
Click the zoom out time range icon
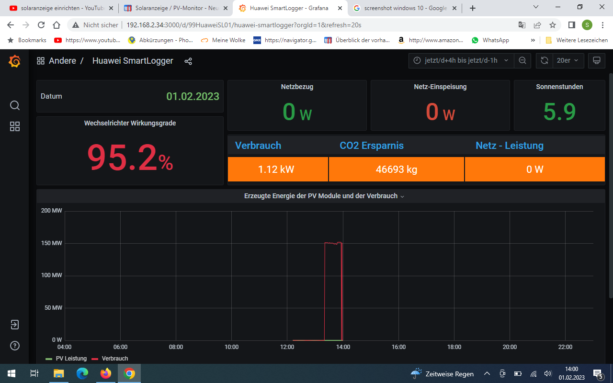coord(522,61)
